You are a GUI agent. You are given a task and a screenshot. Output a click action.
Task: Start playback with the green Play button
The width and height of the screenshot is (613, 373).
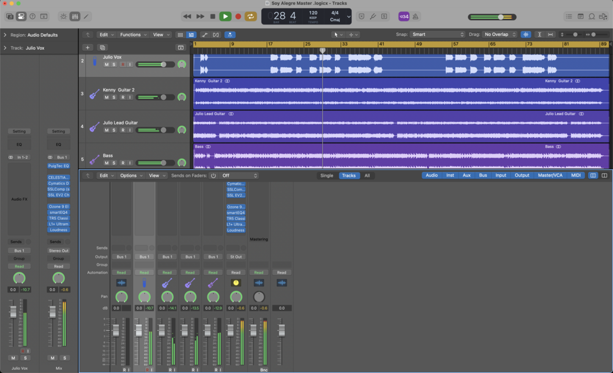click(225, 16)
